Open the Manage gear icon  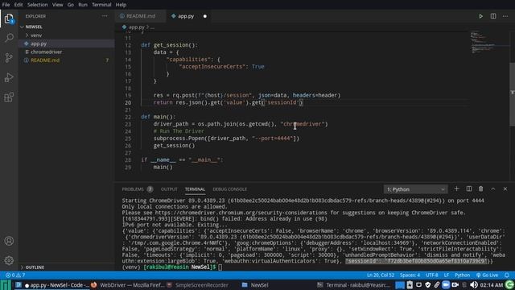[x=9, y=260]
